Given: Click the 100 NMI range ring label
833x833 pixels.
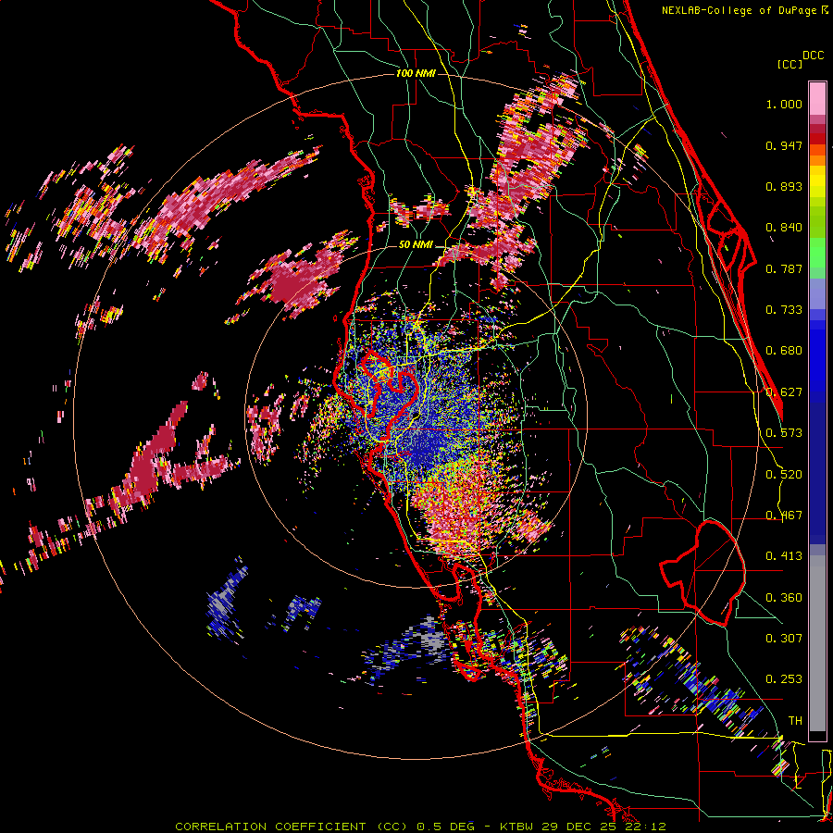Looking at the screenshot, I should pos(416,73).
